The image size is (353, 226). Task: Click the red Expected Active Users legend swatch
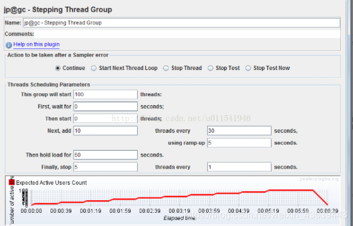(x=12, y=182)
